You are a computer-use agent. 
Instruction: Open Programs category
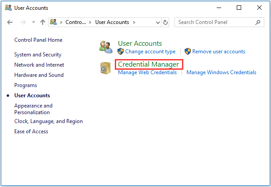click(25, 85)
